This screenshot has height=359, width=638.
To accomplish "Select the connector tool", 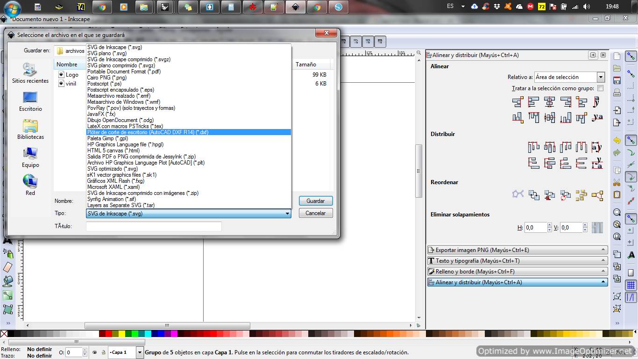I will pyautogui.click(x=8, y=295).
